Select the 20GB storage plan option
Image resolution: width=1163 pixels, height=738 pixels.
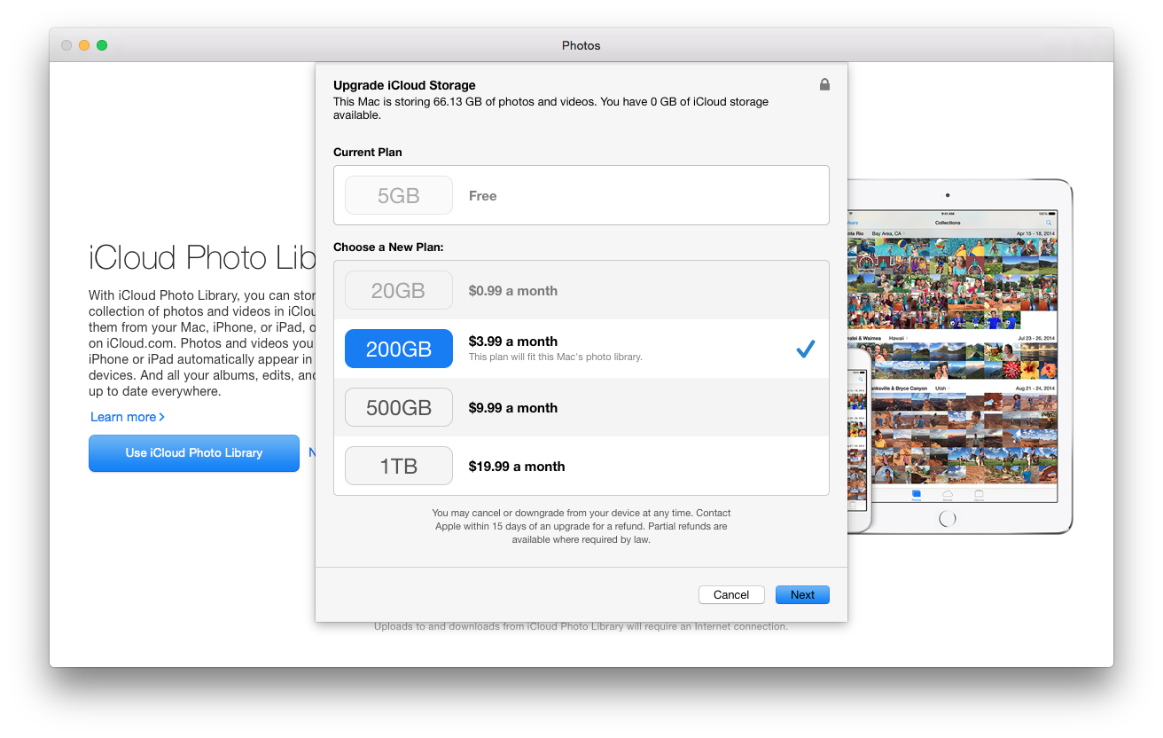click(398, 290)
